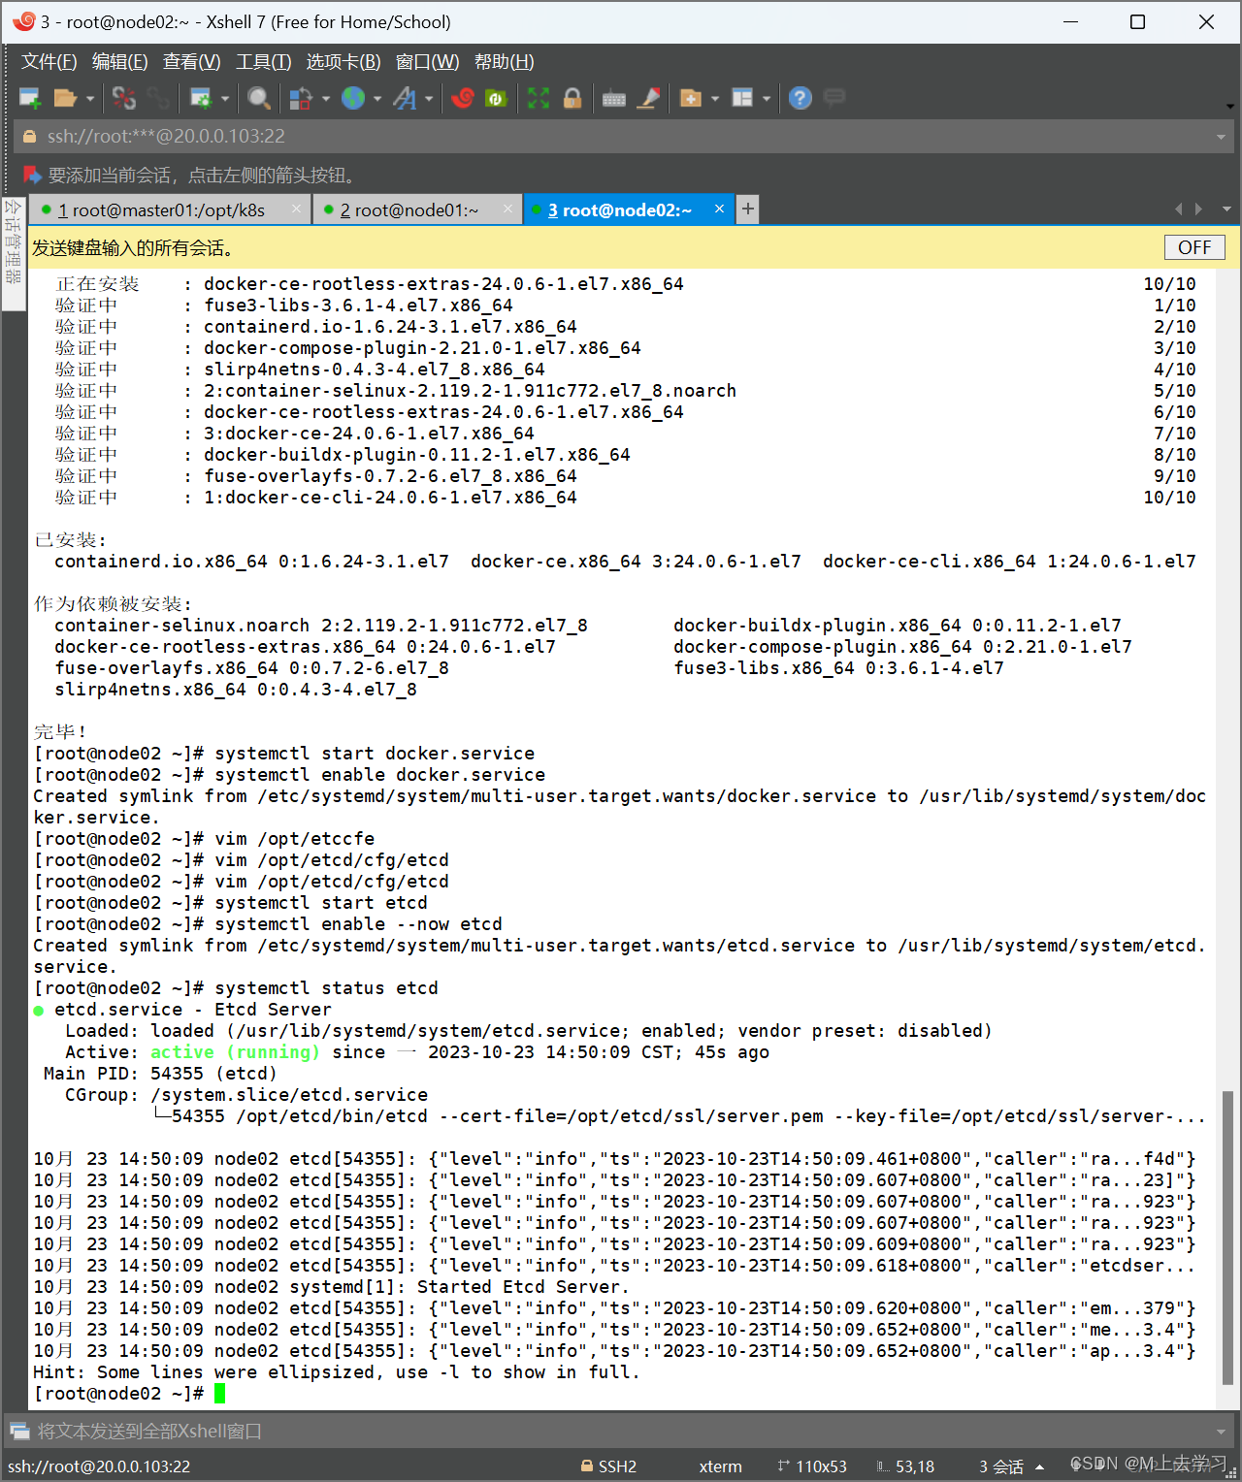Click the keyboard icon in the toolbar
The height and width of the screenshot is (1482, 1242).
click(614, 98)
